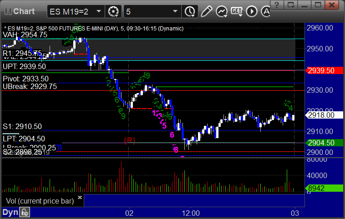Click the magenta 5 count label
Screen dimensions: 345x219
164,126
